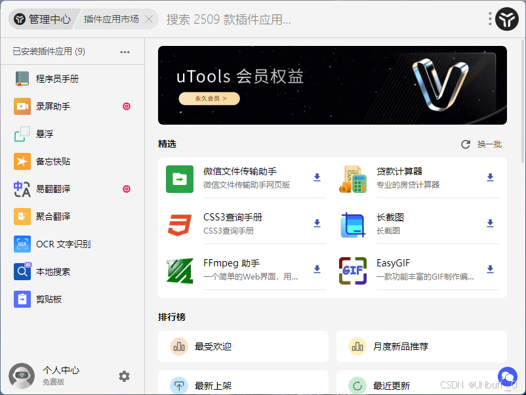Open the 易翻翻译 translation icon
526x395 pixels.
coord(22,188)
